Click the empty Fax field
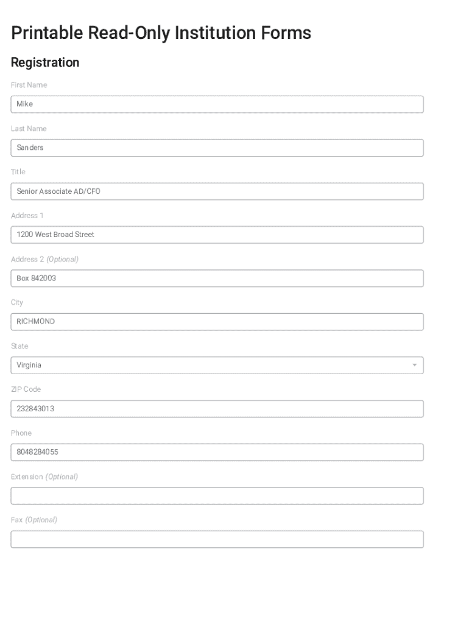The image size is (469, 624). [x=217, y=539]
